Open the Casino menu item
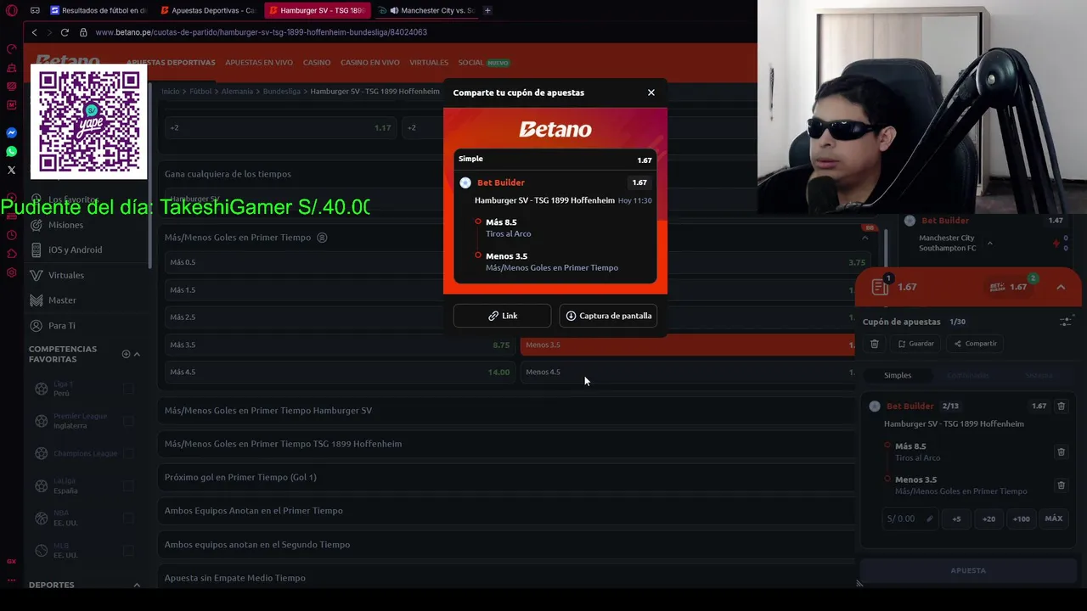The width and height of the screenshot is (1087, 611). coord(317,63)
